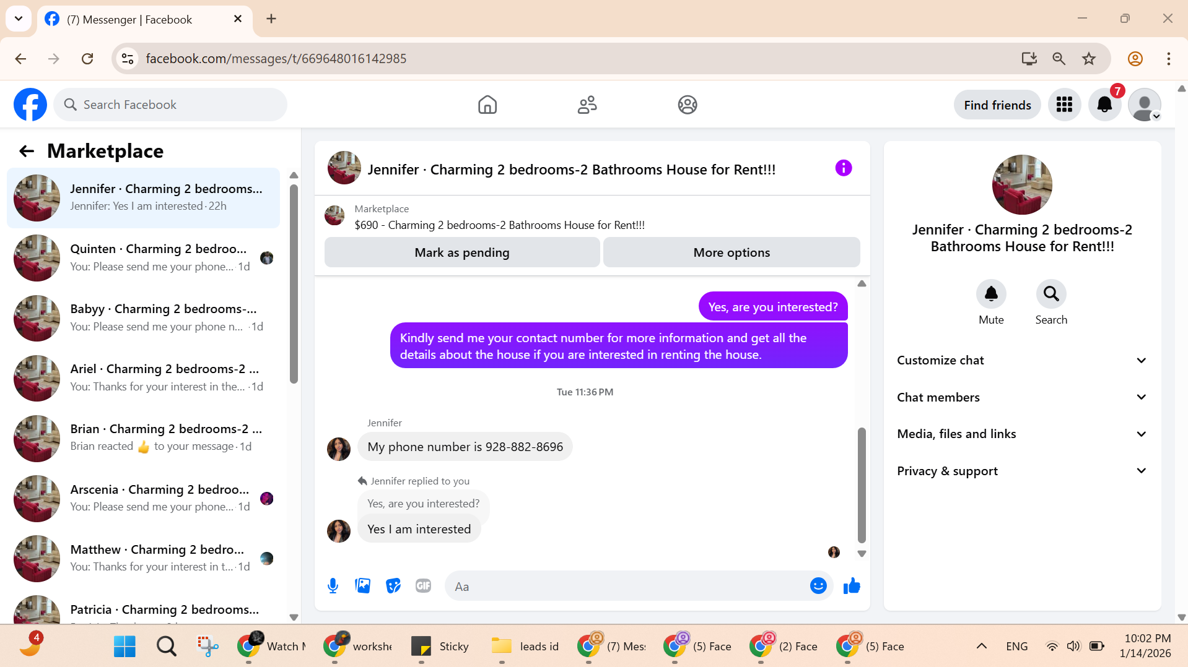Open the install app icon in address bar

1029,59
